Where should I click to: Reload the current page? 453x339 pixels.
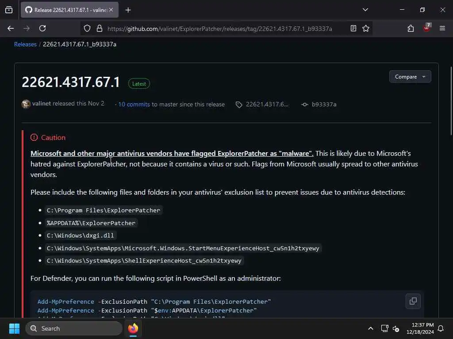(x=42, y=28)
